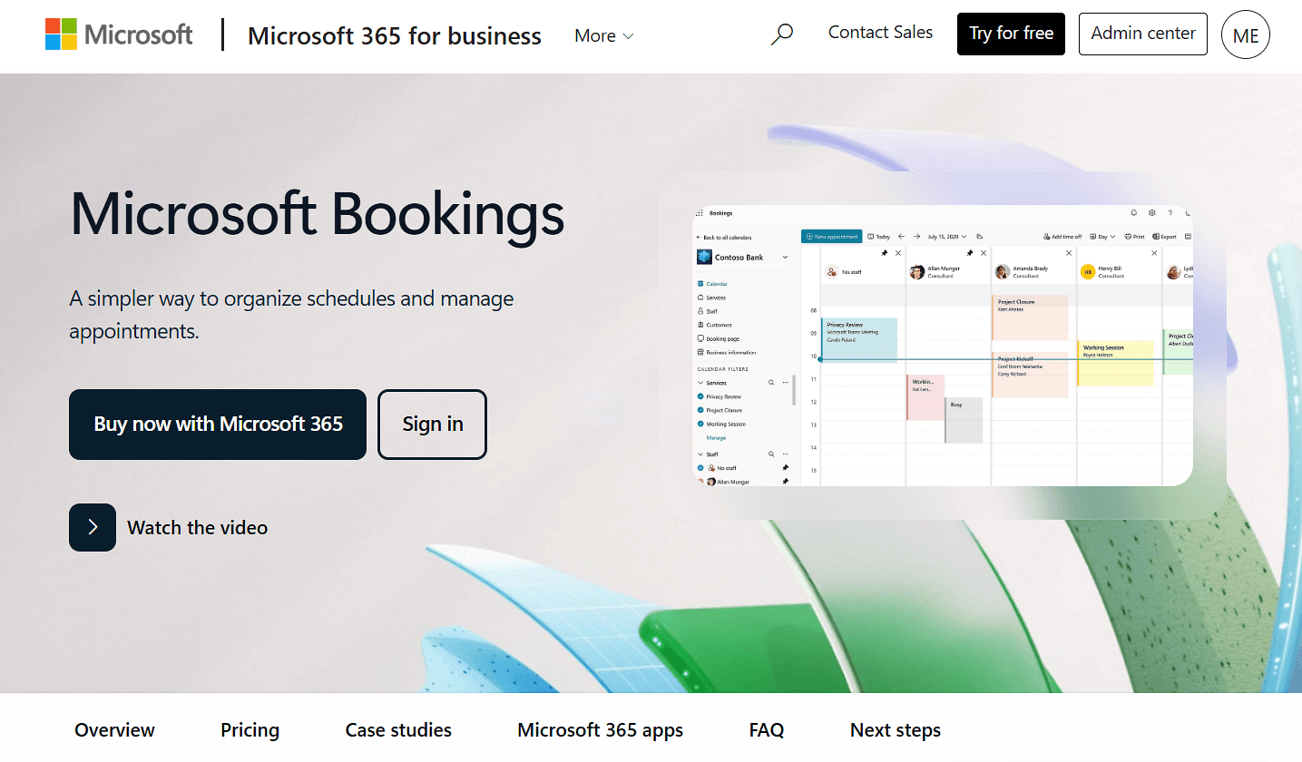
Task: Open the Next steps tab
Action: [896, 729]
